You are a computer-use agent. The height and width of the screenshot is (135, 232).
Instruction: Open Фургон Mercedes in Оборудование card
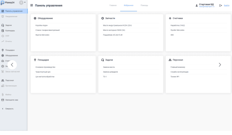pos(42,35)
